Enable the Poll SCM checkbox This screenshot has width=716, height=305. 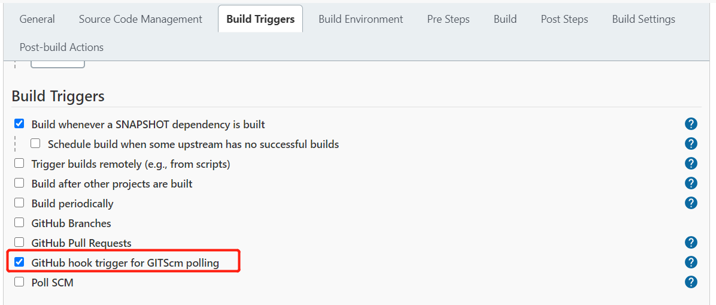point(19,282)
